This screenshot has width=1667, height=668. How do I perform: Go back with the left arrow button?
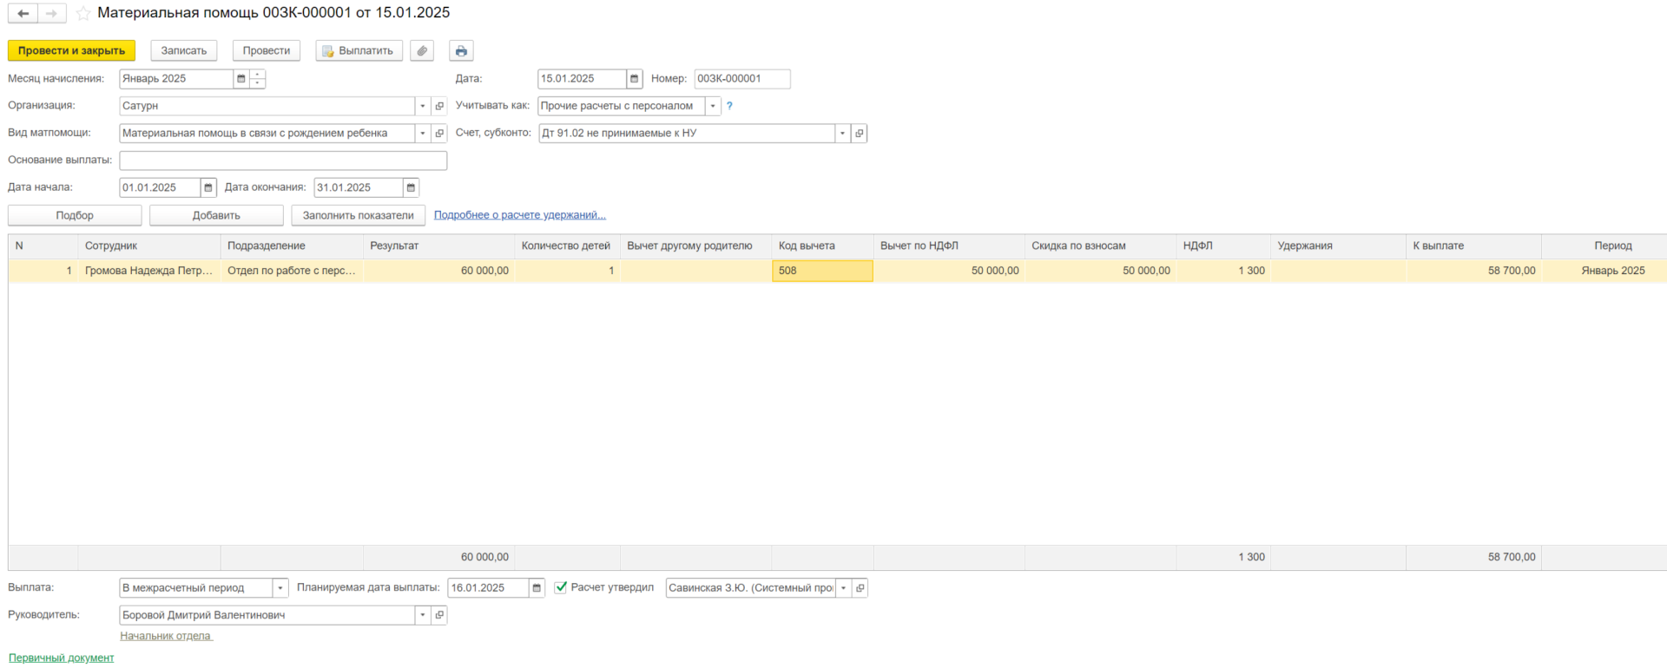(x=23, y=13)
